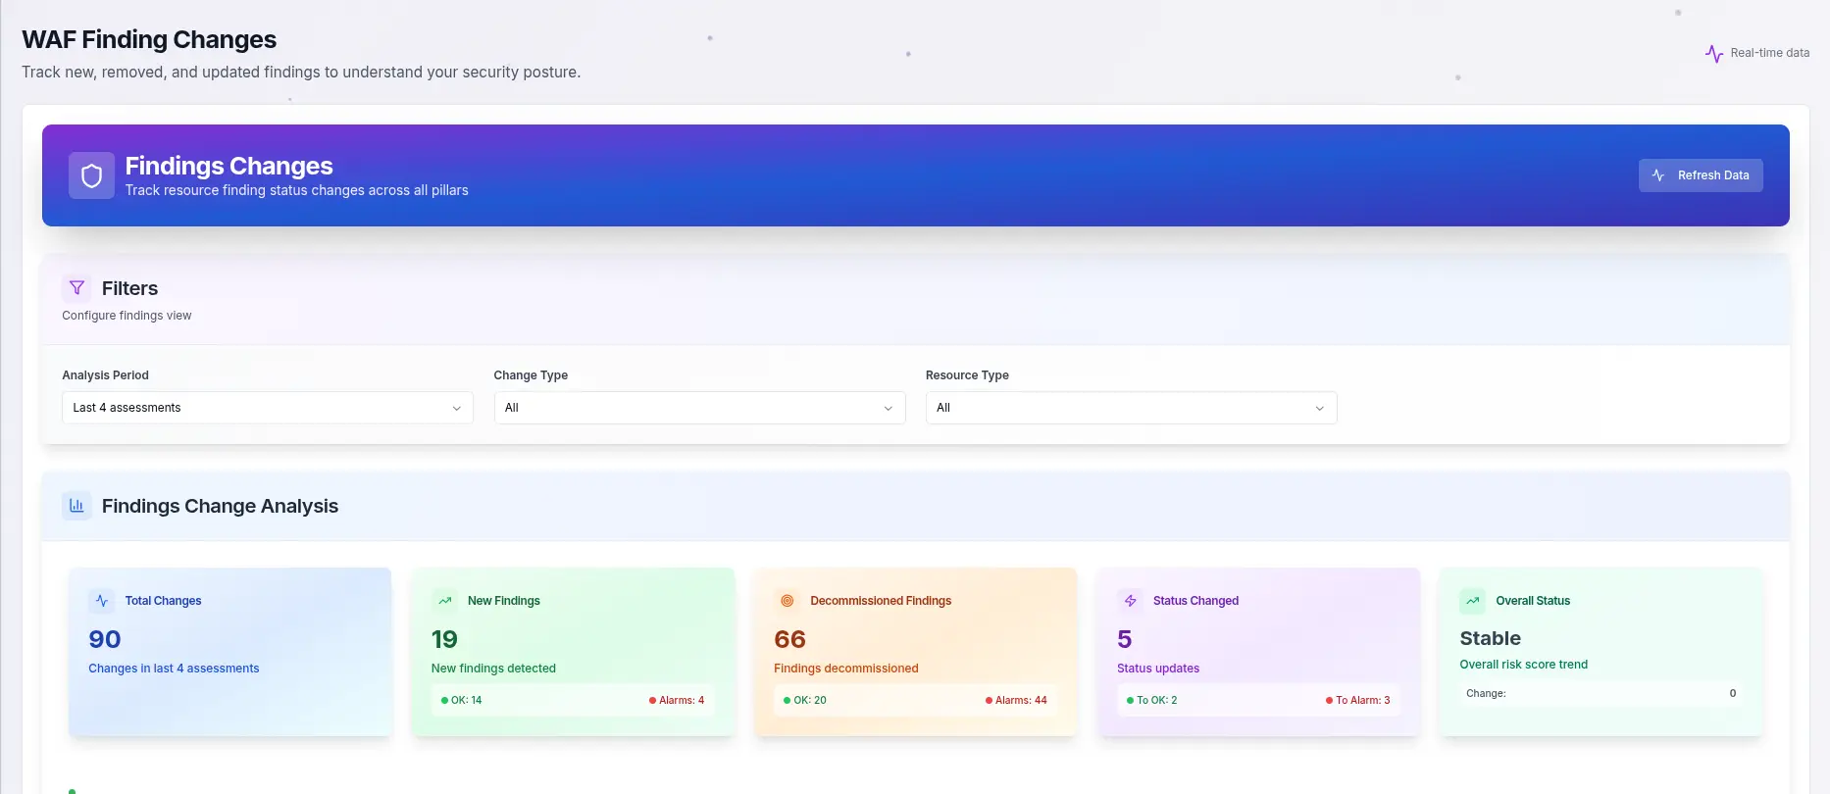The width and height of the screenshot is (1830, 794).
Task: Expand the Resource Type dropdown
Action: tap(1131, 408)
